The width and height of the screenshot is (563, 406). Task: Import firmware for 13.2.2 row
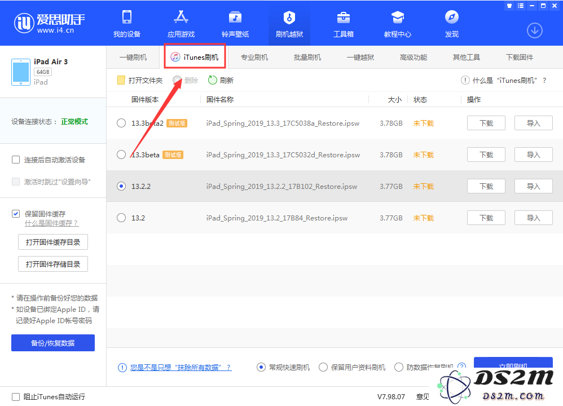tap(534, 186)
